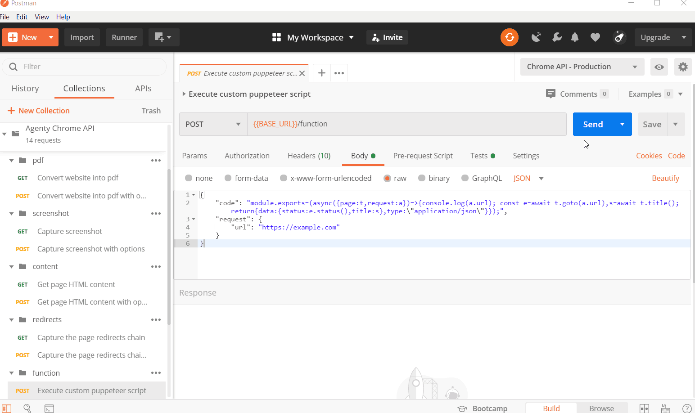Open the Pre-request Script tab
This screenshot has width=695, height=413.
click(423, 156)
